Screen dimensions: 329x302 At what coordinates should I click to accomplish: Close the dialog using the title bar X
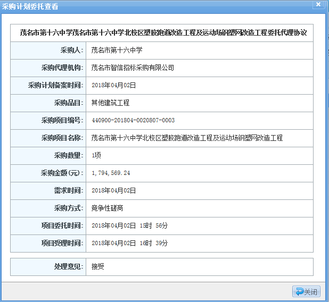coord(318,5)
